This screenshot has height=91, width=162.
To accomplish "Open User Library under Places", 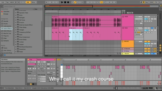I will pyautogui.click(x=7, y=51).
